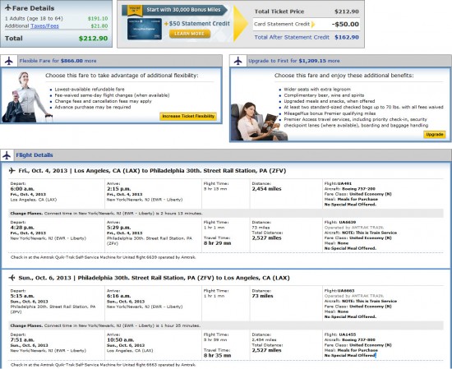Click the $50 Statement Credit text

[x=197, y=24]
